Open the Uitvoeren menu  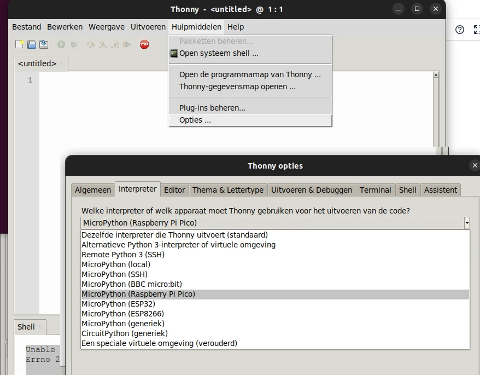tap(148, 27)
